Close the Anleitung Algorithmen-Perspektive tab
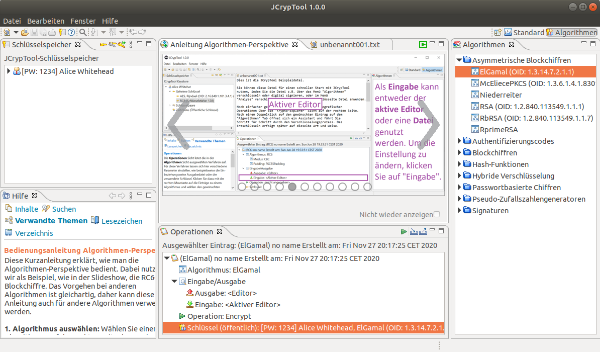 (295, 44)
